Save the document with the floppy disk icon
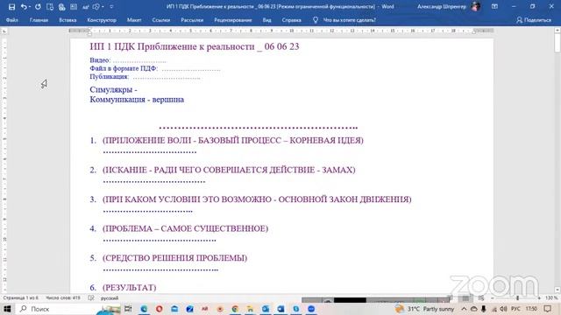Image resolution: width=561 pixels, height=315 pixels. point(11,7)
